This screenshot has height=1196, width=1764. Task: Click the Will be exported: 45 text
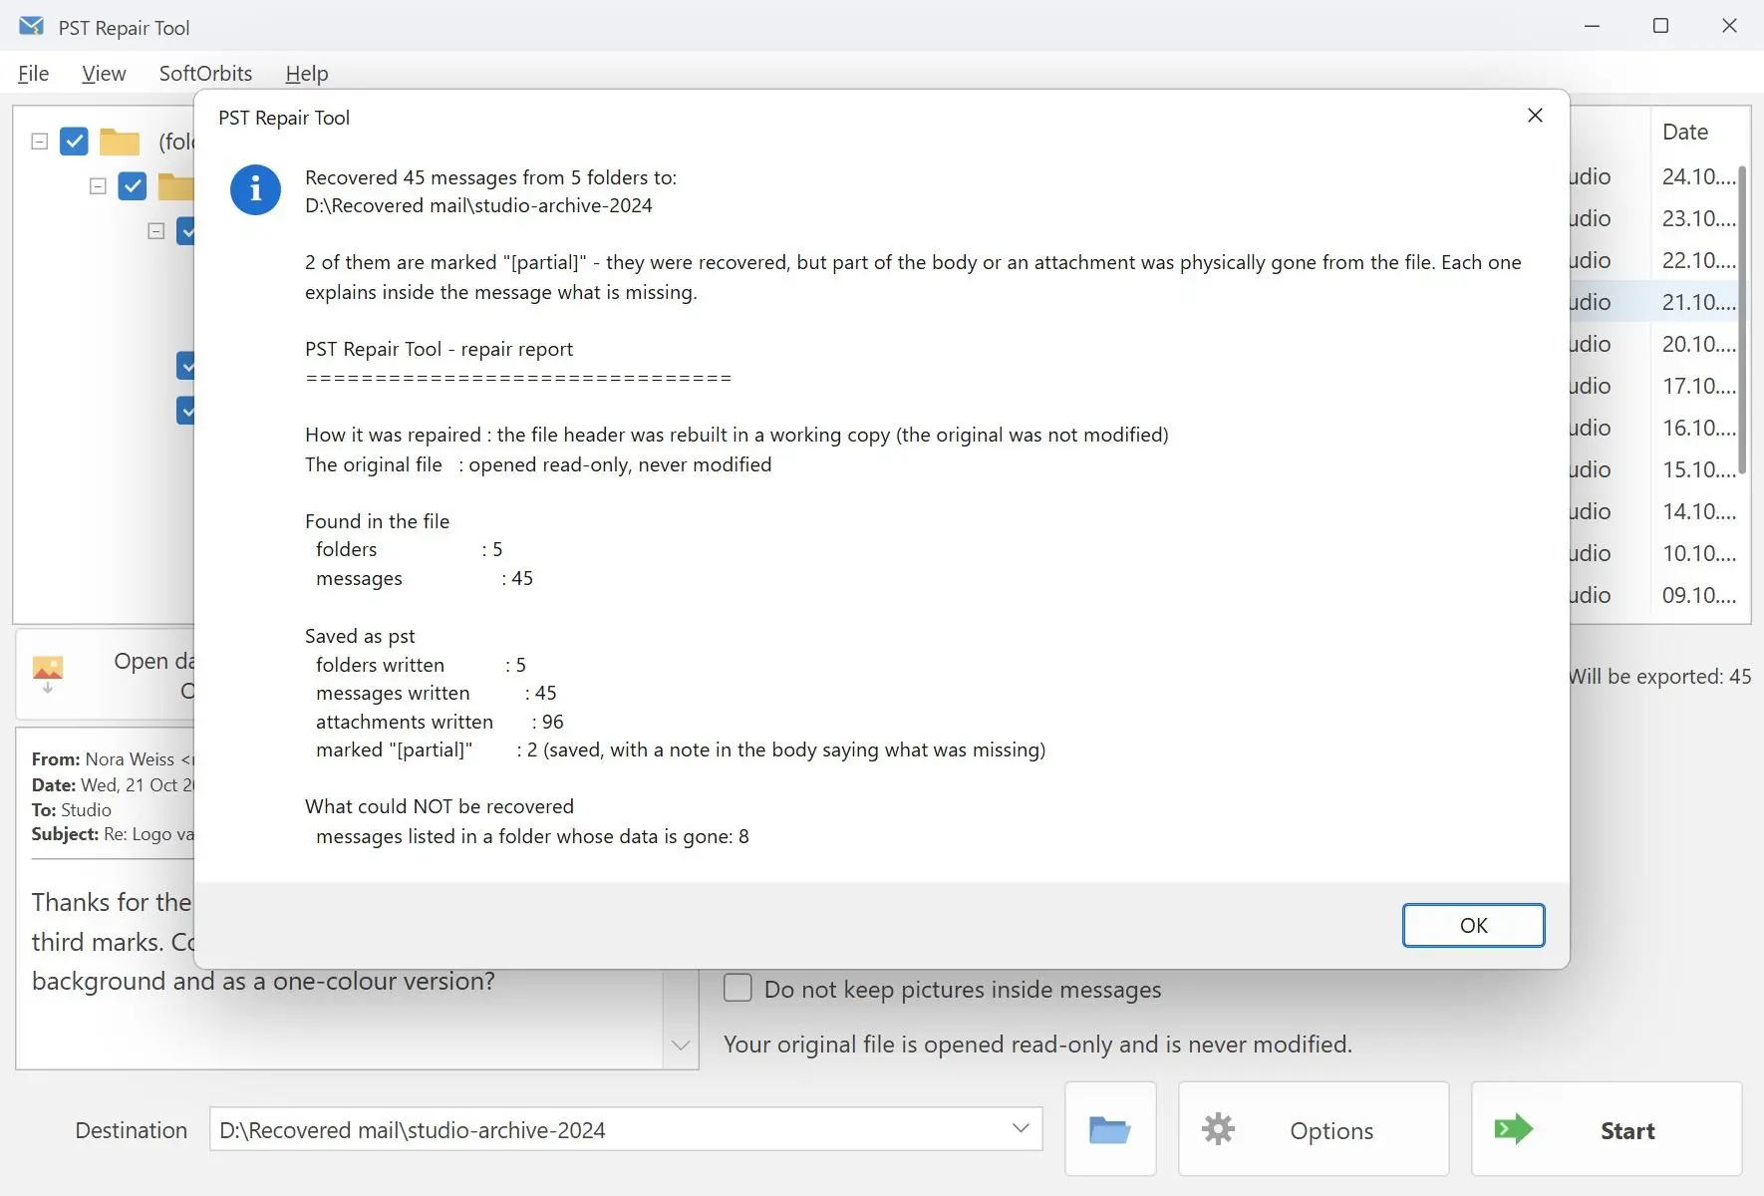coord(1660,676)
